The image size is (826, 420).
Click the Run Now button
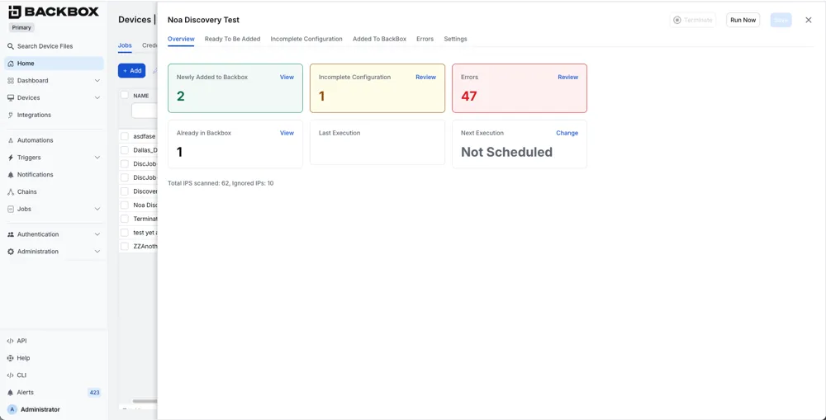743,20
